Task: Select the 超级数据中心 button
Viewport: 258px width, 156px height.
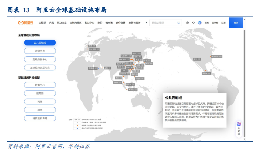Action: pos(40,59)
